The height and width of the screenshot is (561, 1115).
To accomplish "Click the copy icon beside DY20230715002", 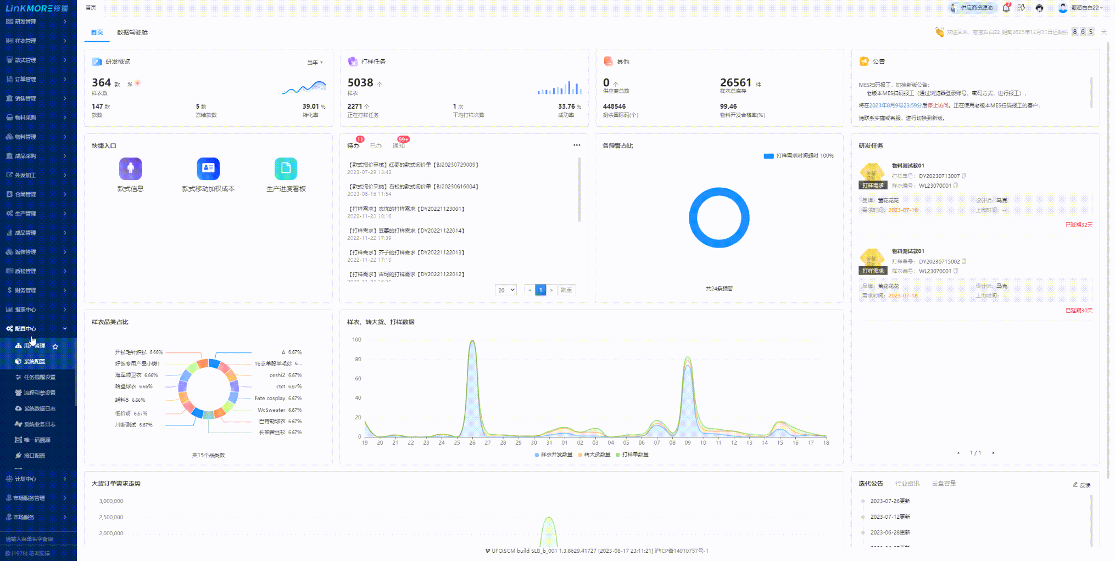I will point(964,261).
